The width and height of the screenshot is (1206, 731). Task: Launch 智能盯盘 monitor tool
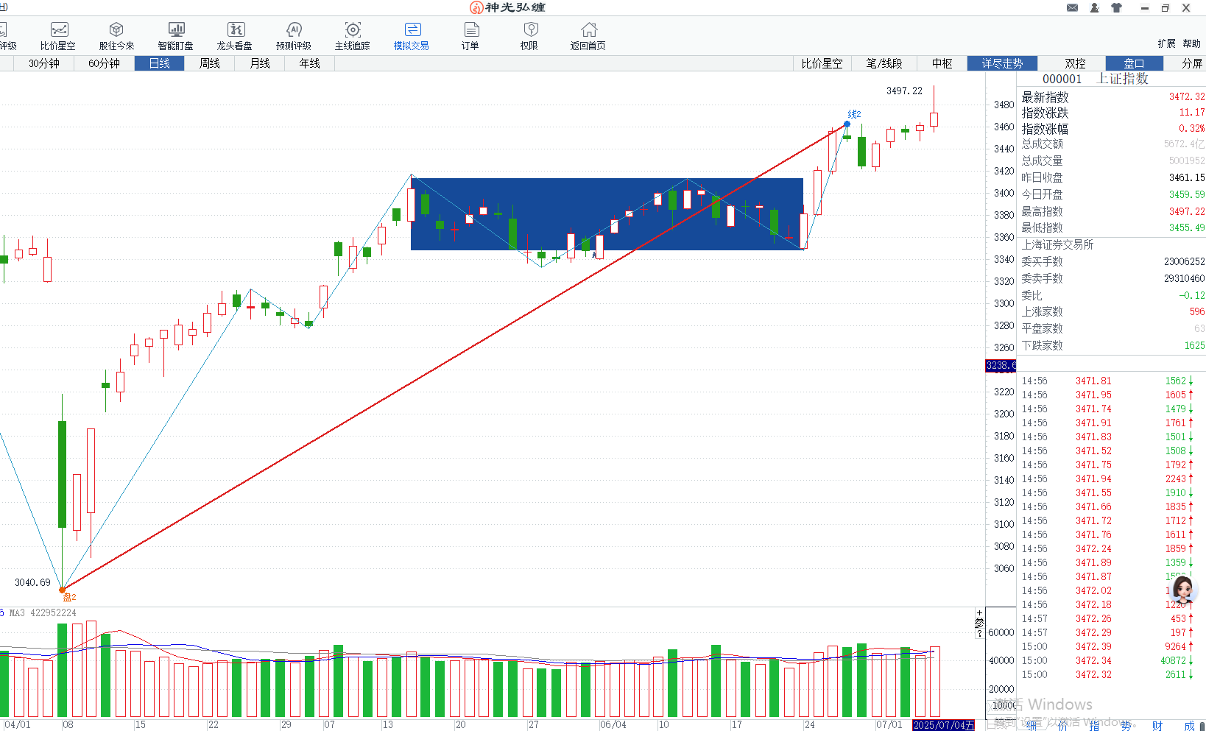pyautogui.click(x=176, y=35)
